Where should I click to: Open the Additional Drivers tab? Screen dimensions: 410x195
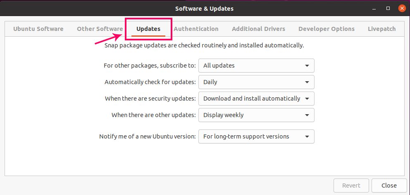click(258, 29)
